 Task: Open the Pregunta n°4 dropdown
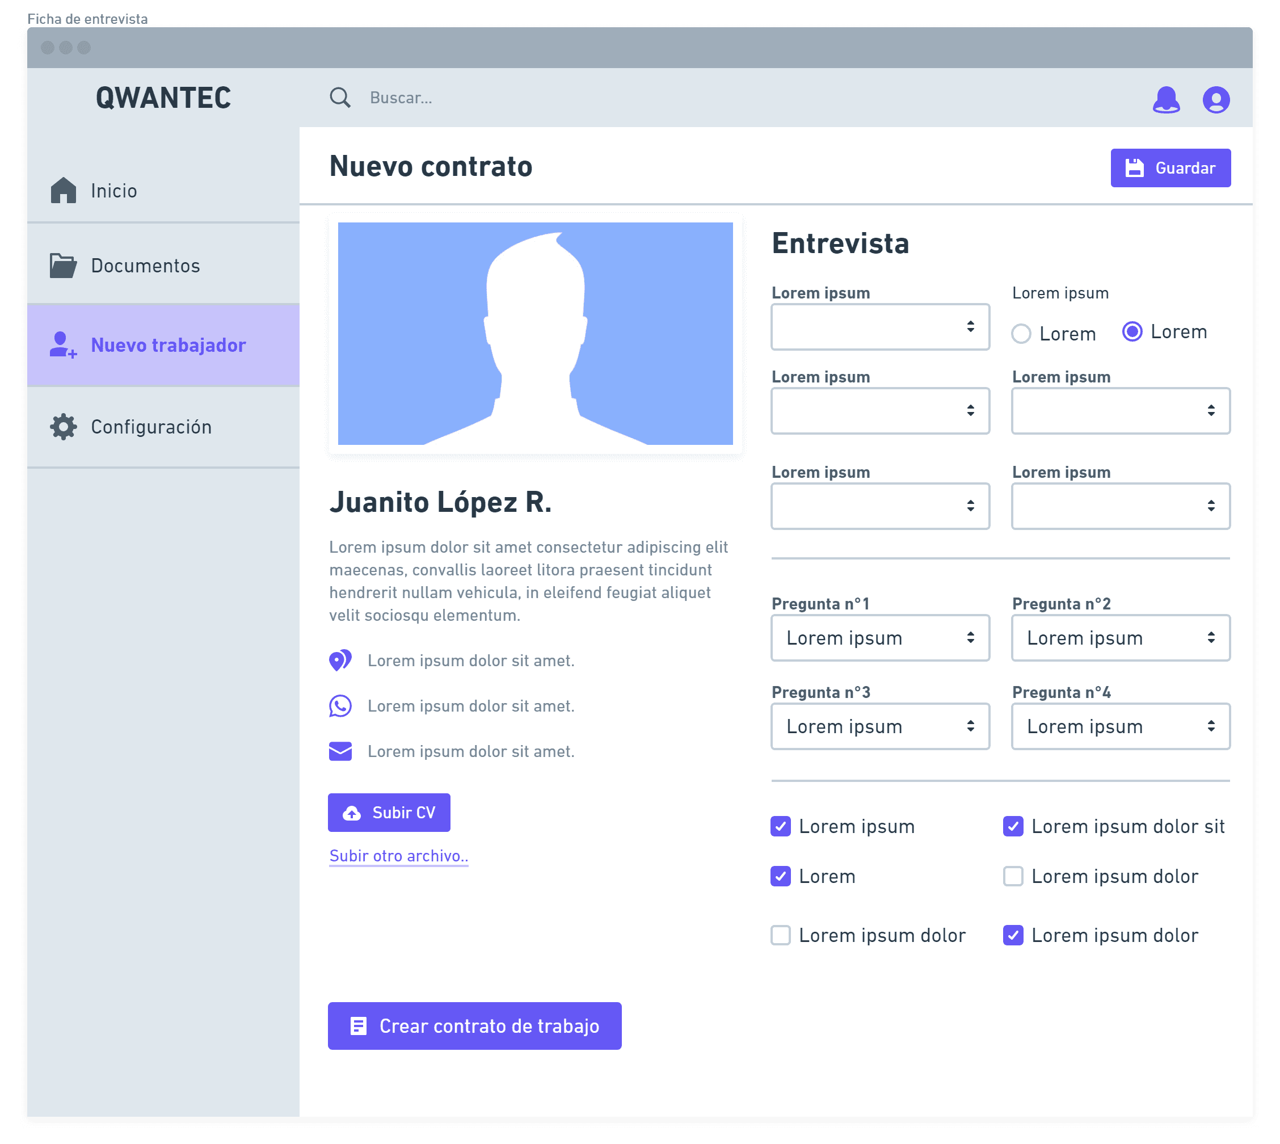1120,726
